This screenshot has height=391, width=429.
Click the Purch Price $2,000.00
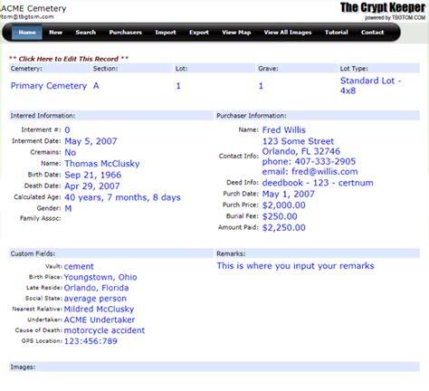coord(284,205)
